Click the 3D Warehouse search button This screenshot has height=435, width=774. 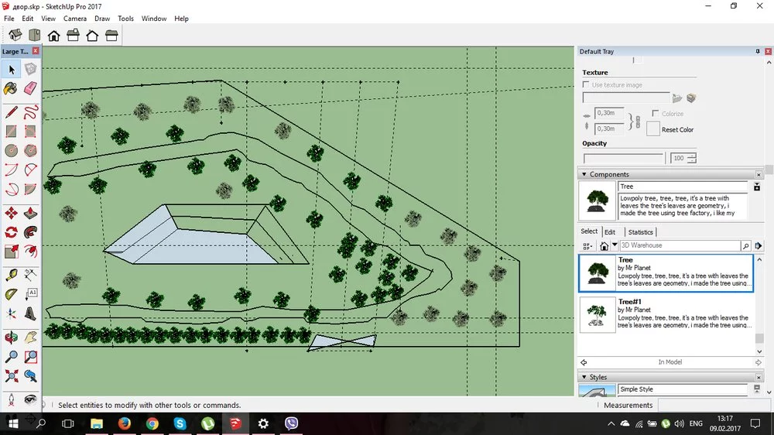coord(746,246)
